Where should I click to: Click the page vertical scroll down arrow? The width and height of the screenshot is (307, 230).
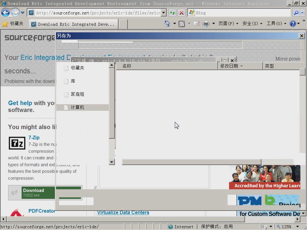[303, 213]
